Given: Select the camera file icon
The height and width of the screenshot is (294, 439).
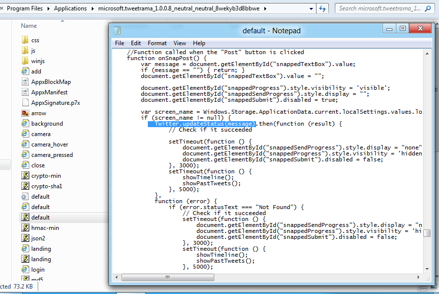Looking at the screenshot, I should 25,134.
